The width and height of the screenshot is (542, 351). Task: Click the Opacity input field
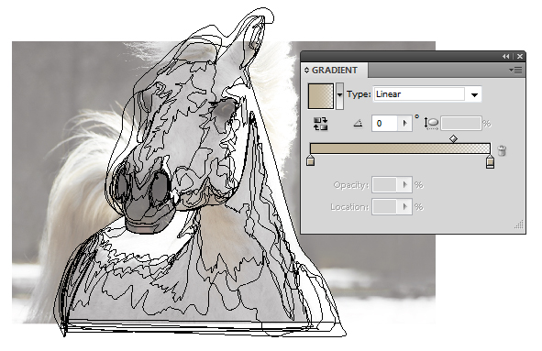coord(384,185)
